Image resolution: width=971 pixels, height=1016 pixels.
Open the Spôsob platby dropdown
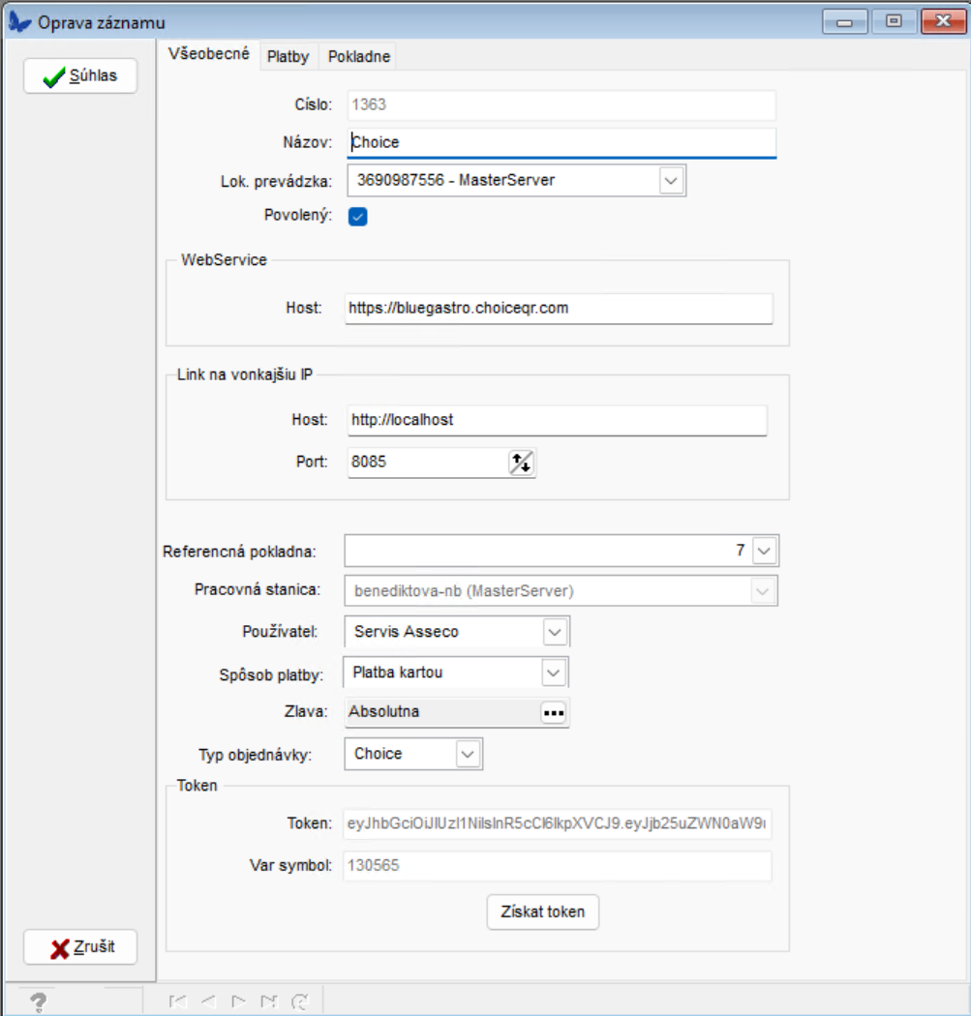pos(553,672)
